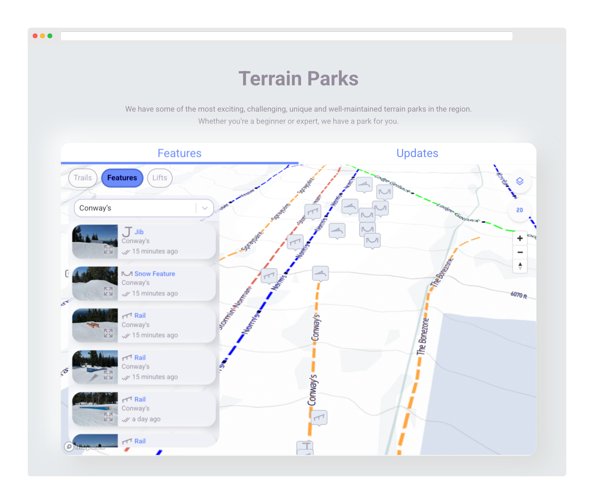Open the Jib feature link
The image size is (594, 504).
click(139, 232)
